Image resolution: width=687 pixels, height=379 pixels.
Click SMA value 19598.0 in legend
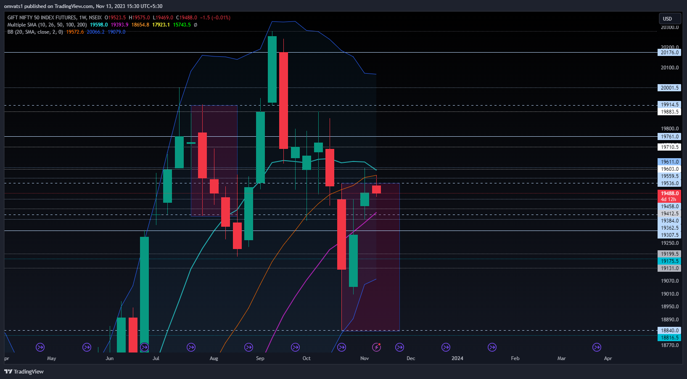click(99, 25)
